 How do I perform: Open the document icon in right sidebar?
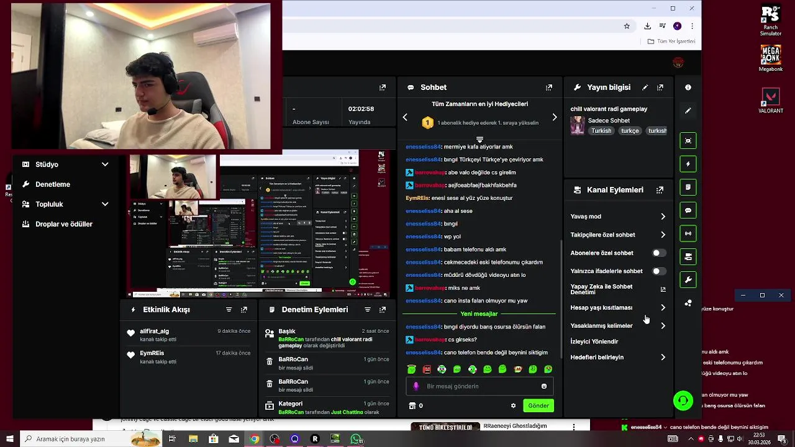[688, 187]
